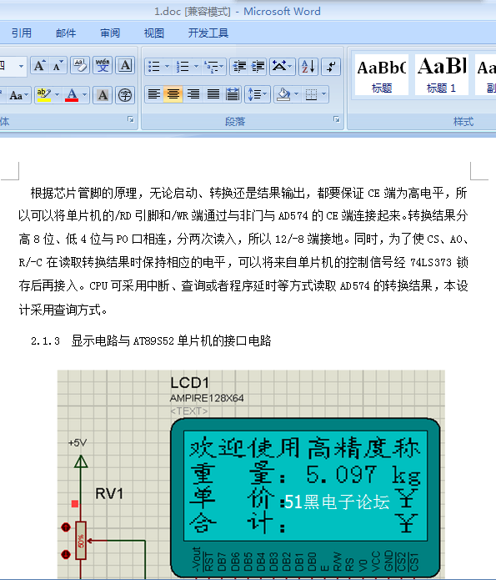Toggle center alignment
496x580 pixels.
click(173, 94)
